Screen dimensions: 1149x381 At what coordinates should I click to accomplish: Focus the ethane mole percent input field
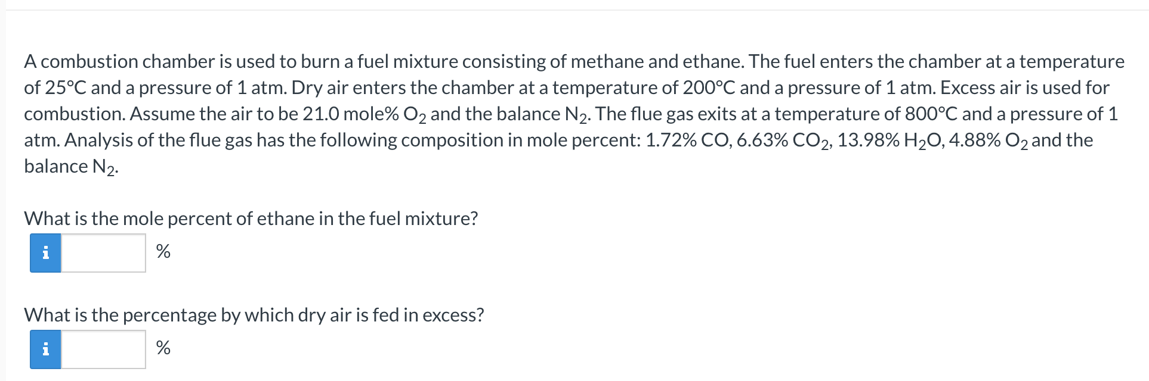coord(103,253)
